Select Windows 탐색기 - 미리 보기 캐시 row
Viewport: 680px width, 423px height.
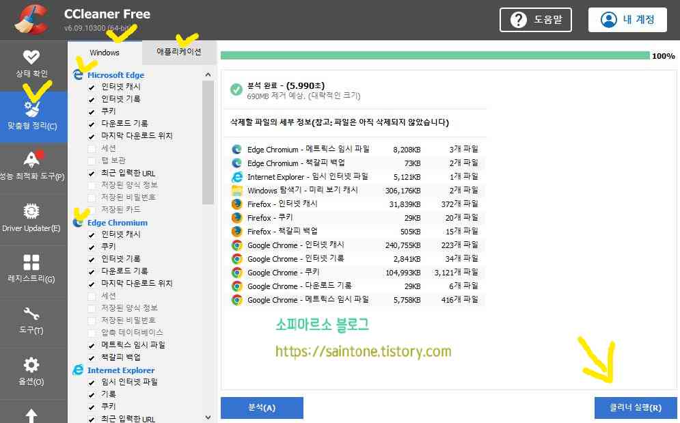pos(355,191)
